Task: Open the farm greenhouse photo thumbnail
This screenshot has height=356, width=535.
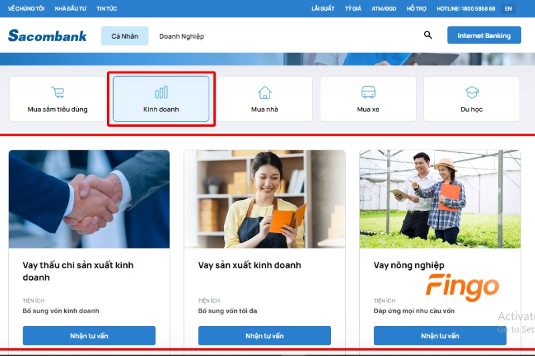Action: pos(440,199)
